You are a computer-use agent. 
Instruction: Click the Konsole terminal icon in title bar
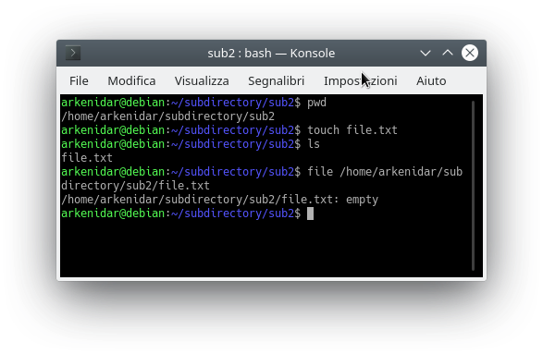pyautogui.click(x=73, y=53)
